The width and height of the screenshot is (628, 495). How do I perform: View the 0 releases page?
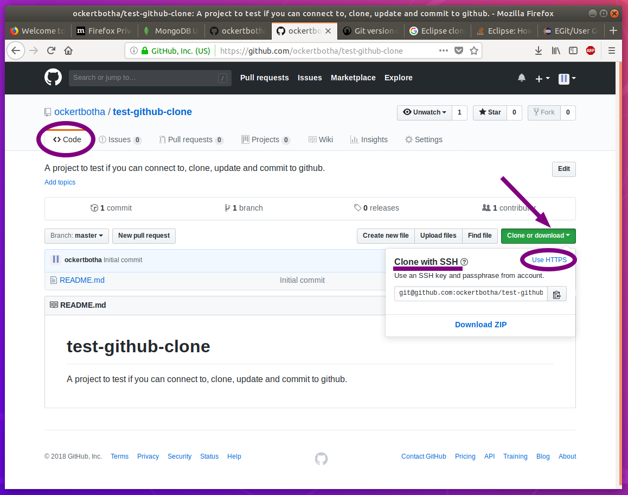376,208
